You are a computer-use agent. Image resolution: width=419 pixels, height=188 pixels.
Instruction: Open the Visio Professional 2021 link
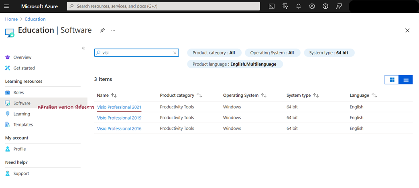[x=119, y=107]
